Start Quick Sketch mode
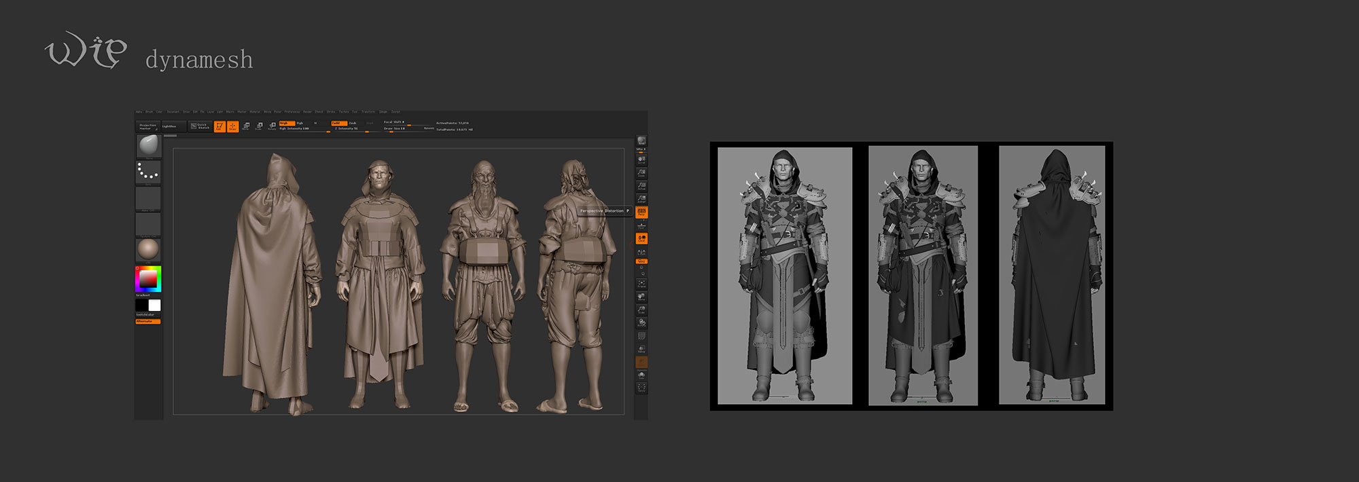This screenshot has width=1359, height=482. tap(200, 126)
